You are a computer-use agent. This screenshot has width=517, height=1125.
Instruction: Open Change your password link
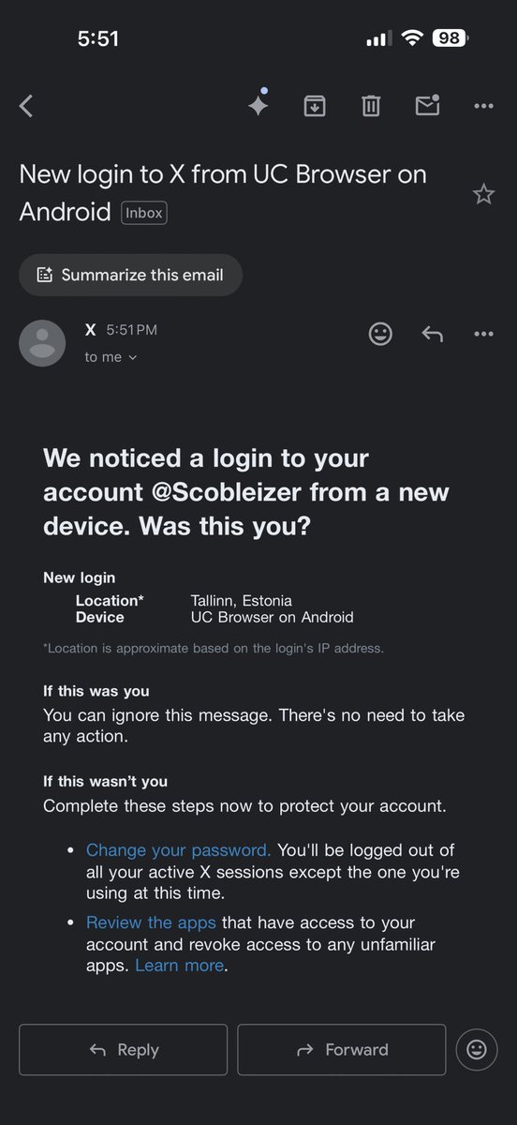(179, 850)
